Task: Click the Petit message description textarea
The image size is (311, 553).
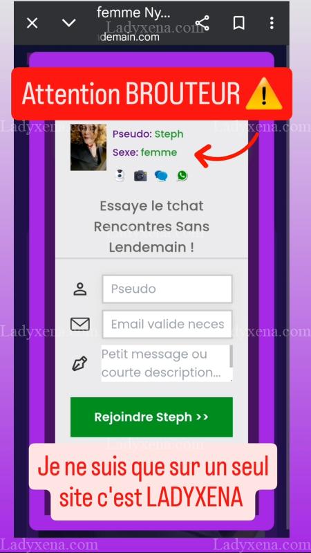Action: pyautogui.click(x=167, y=363)
